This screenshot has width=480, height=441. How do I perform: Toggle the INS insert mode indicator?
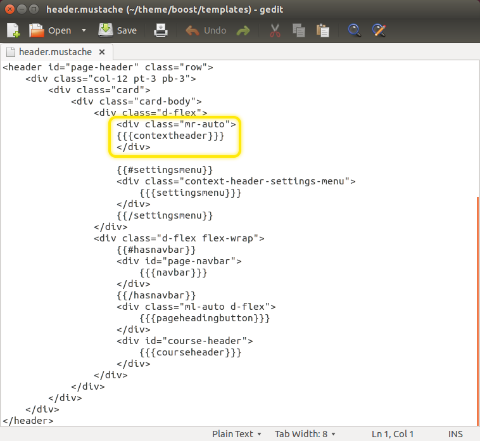(455, 434)
